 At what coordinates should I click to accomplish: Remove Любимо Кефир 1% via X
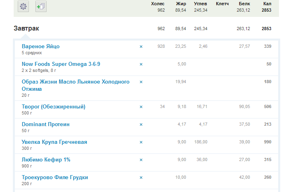[x=141, y=160]
